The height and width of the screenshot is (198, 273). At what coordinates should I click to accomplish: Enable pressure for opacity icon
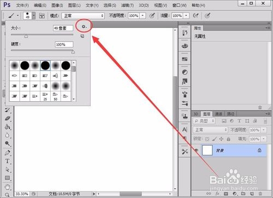coord(152,16)
